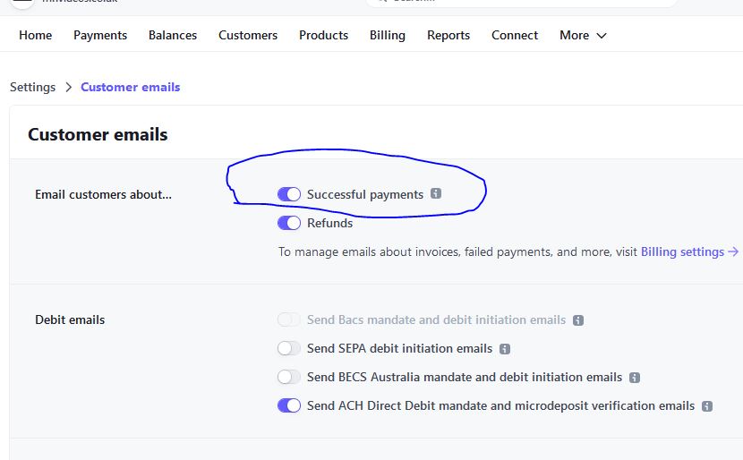The height and width of the screenshot is (460, 743).
Task: Click the 'Customer emails' page heading
Action: coord(98,134)
